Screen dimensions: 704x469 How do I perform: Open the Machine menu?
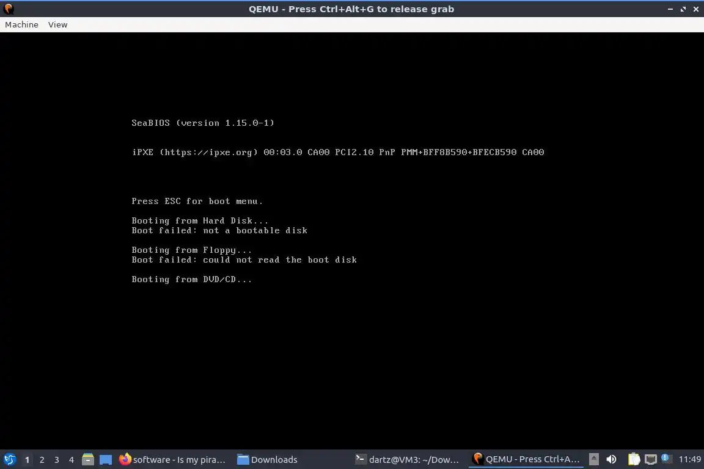21,24
